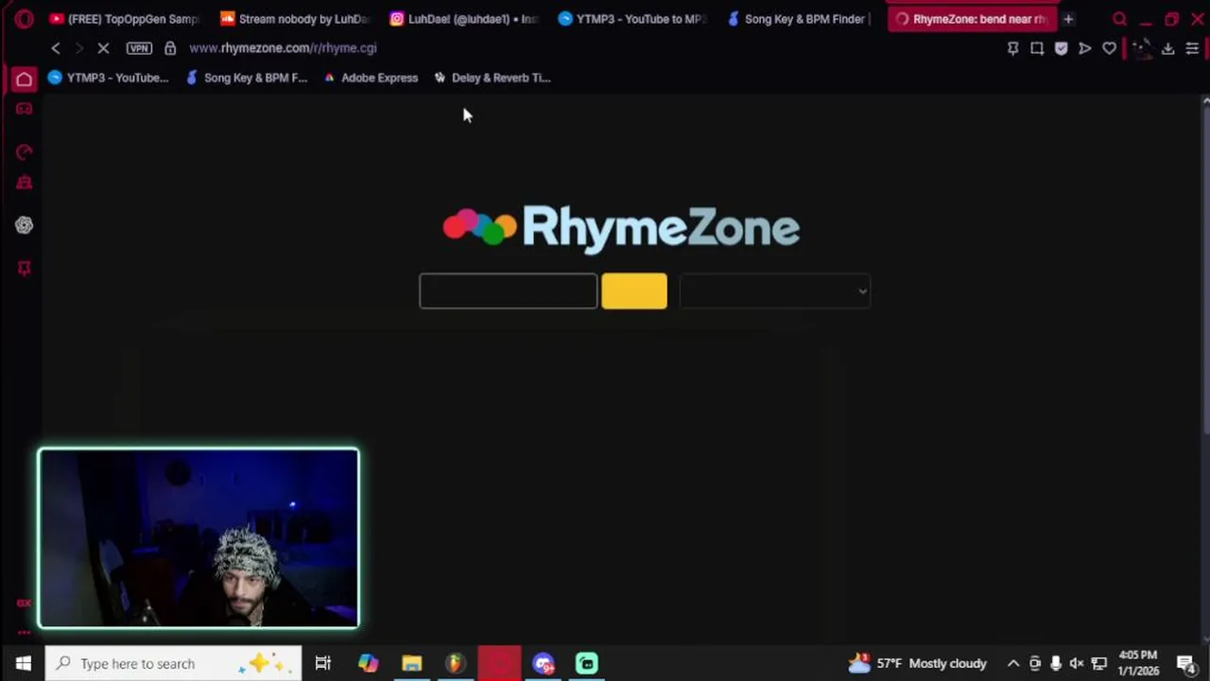Viewport: 1210px width, 681px height.
Task: Open the notification center icon
Action: coord(1186,663)
